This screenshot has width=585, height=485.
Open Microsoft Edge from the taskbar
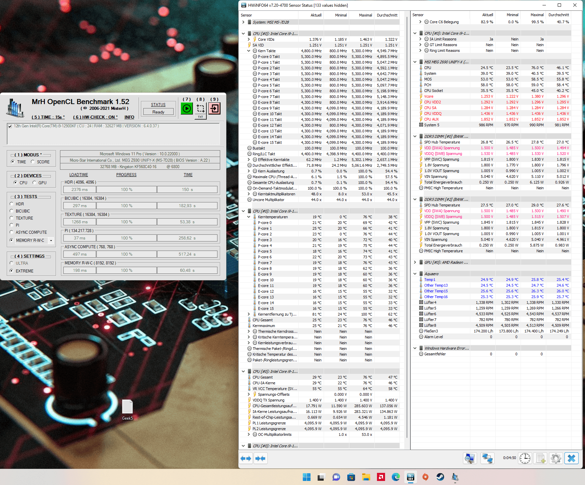coord(396,477)
